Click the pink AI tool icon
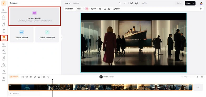 click(87, 9)
